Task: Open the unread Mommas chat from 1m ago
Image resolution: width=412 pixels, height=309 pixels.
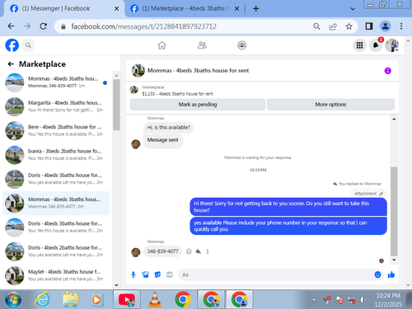Action: pyautogui.click(x=56, y=82)
